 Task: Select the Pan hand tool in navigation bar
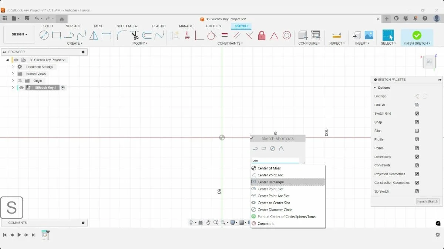(208, 222)
